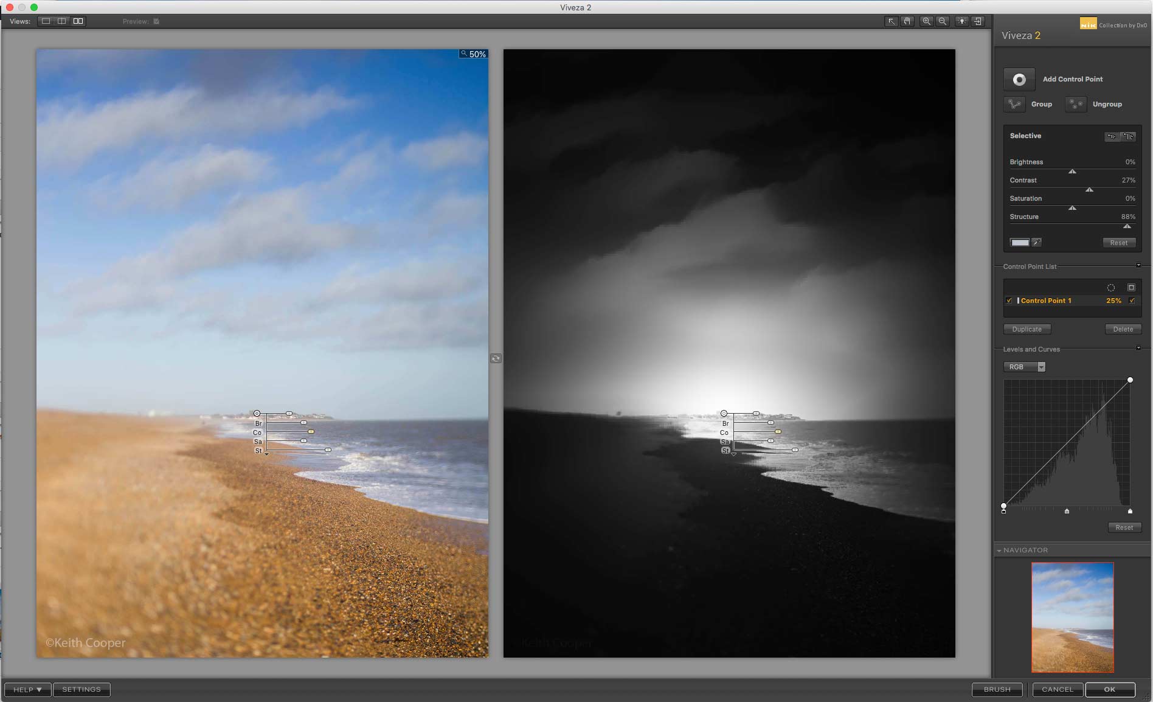Viewport: 1153px width, 702px height.
Task: Click the Structure slider handle in Selective
Action: 1127,226
